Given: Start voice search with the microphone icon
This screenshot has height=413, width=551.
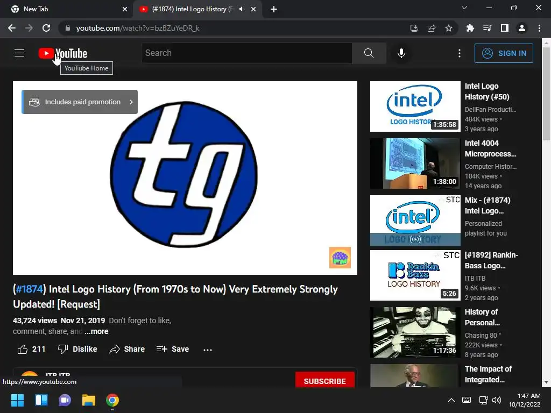Looking at the screenshot, I should tap(401, 53).
